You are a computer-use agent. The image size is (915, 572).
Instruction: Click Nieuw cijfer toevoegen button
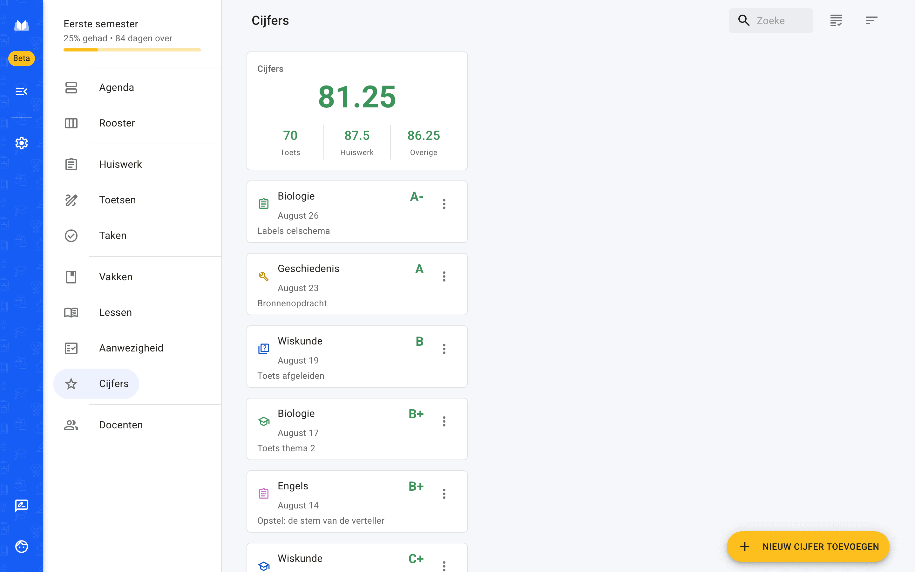[808, 547]
